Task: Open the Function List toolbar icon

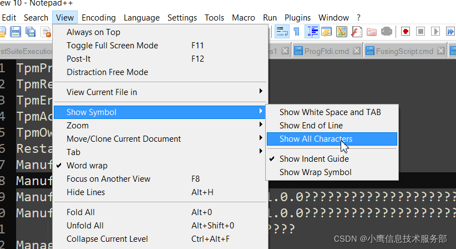Action: coord(357,32)
